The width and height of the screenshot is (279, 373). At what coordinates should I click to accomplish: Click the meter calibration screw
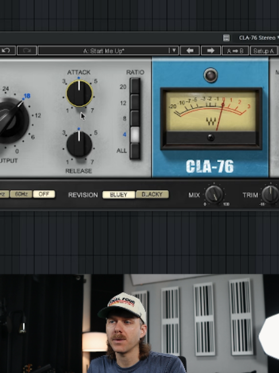click(x=211, y=137)
